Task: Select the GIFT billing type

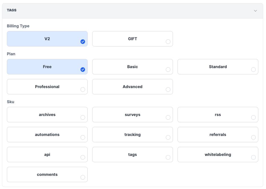Action: (132, 39)
